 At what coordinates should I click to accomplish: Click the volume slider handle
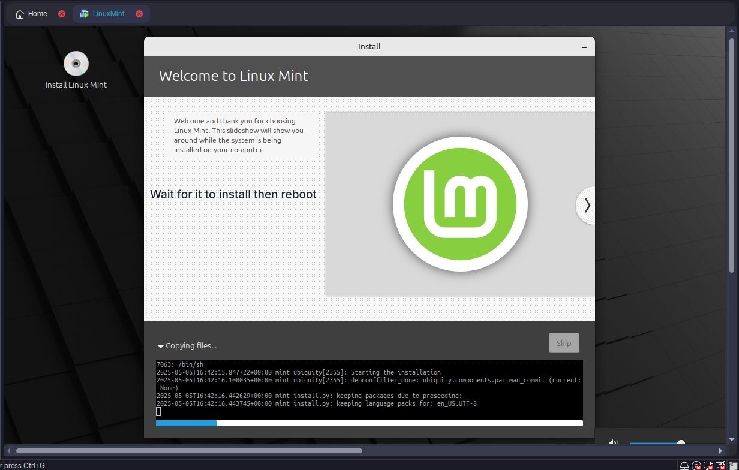pos(681,443)
